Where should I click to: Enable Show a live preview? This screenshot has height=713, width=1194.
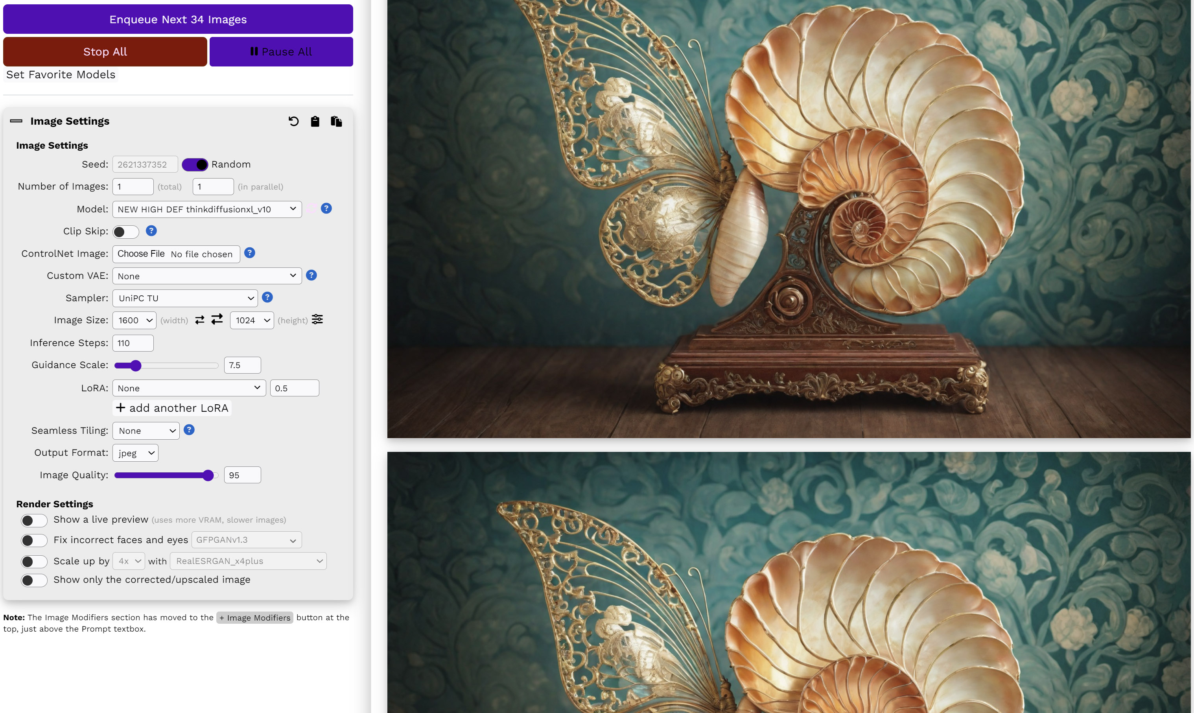pos(34,520)
